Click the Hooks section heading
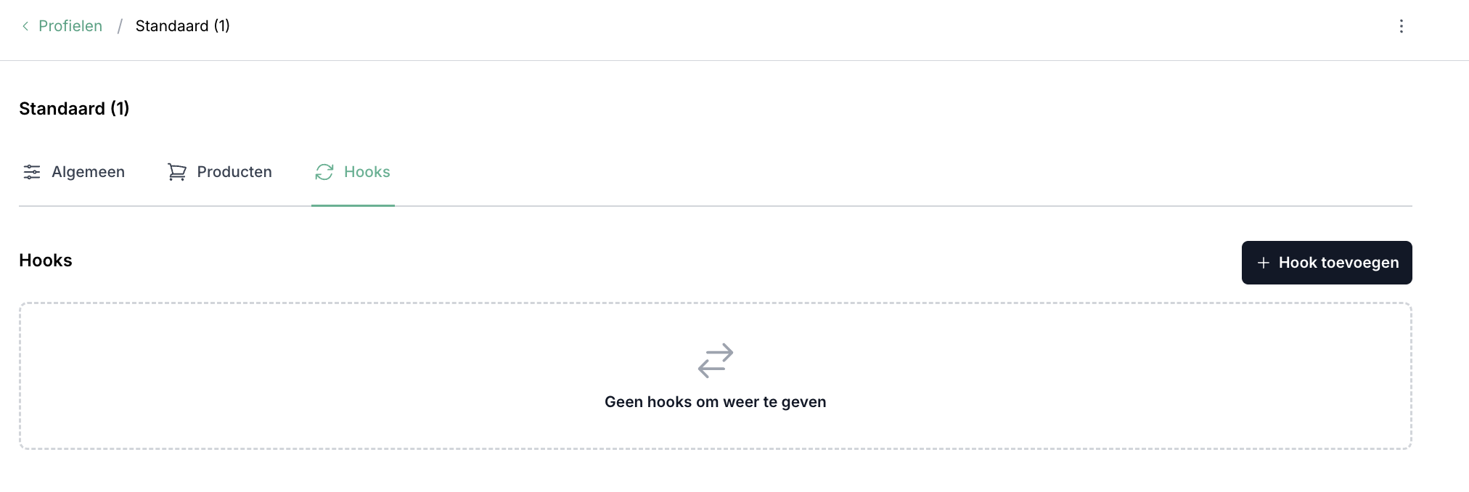Screen dimensions: 1469x492 point(46,261)
